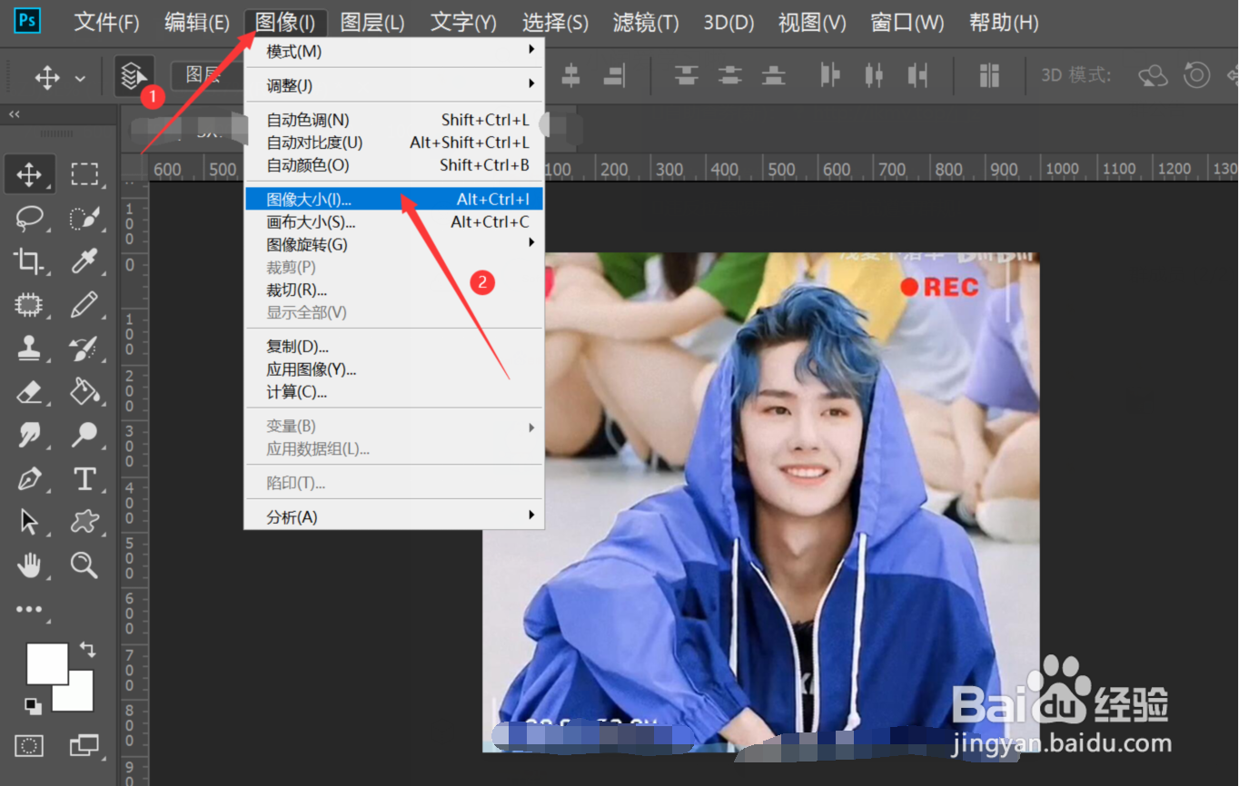Viewport: 1239px width, 786px height.
Task: Select the Crop tool
Action: (x=30, y=262)
